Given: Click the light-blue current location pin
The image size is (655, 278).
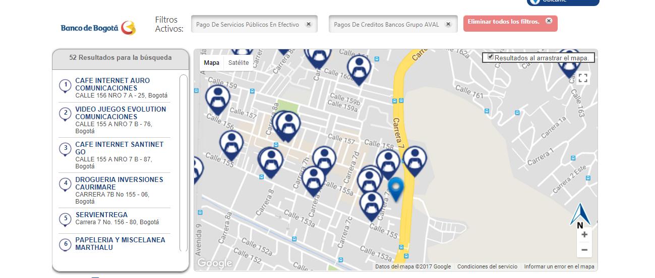Looking at the screenshot, I should coord(396,188).
